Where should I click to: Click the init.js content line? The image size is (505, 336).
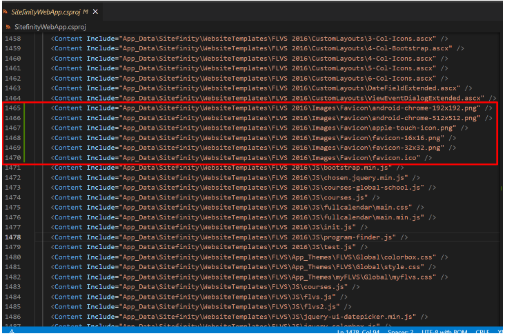pyautogui.click(x=209, y=227)
